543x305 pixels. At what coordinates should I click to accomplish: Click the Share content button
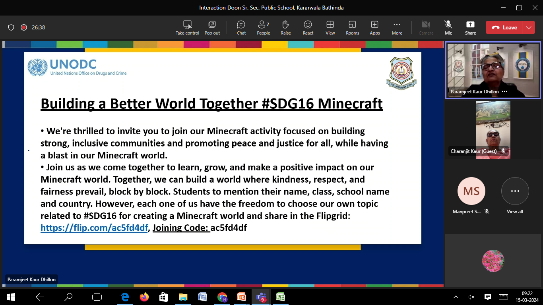[470, 28]
